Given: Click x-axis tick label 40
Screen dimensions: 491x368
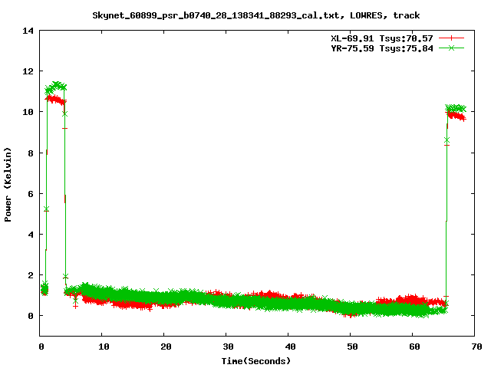Looking at the screenshot, I should point(290,347).
